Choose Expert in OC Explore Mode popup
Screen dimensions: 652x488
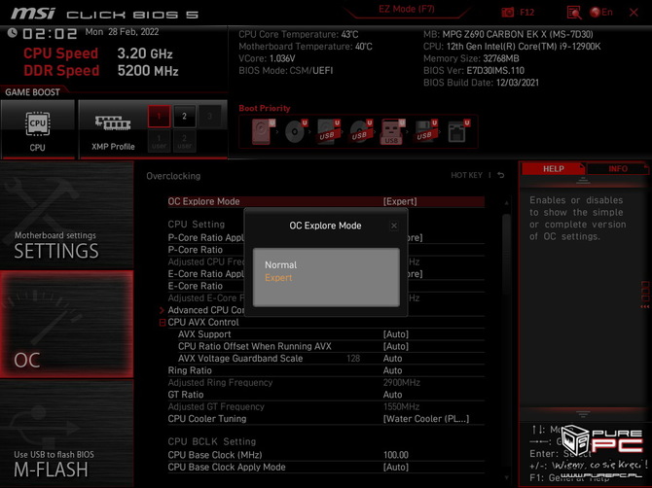pyautogui.click(x=278, y=278)
